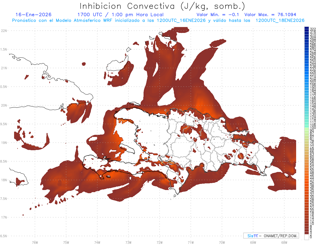Click the SisTT ONAMET/REP.DOM. credit box
This screenshot has width=319, height=246.
[x=271, y=235]
